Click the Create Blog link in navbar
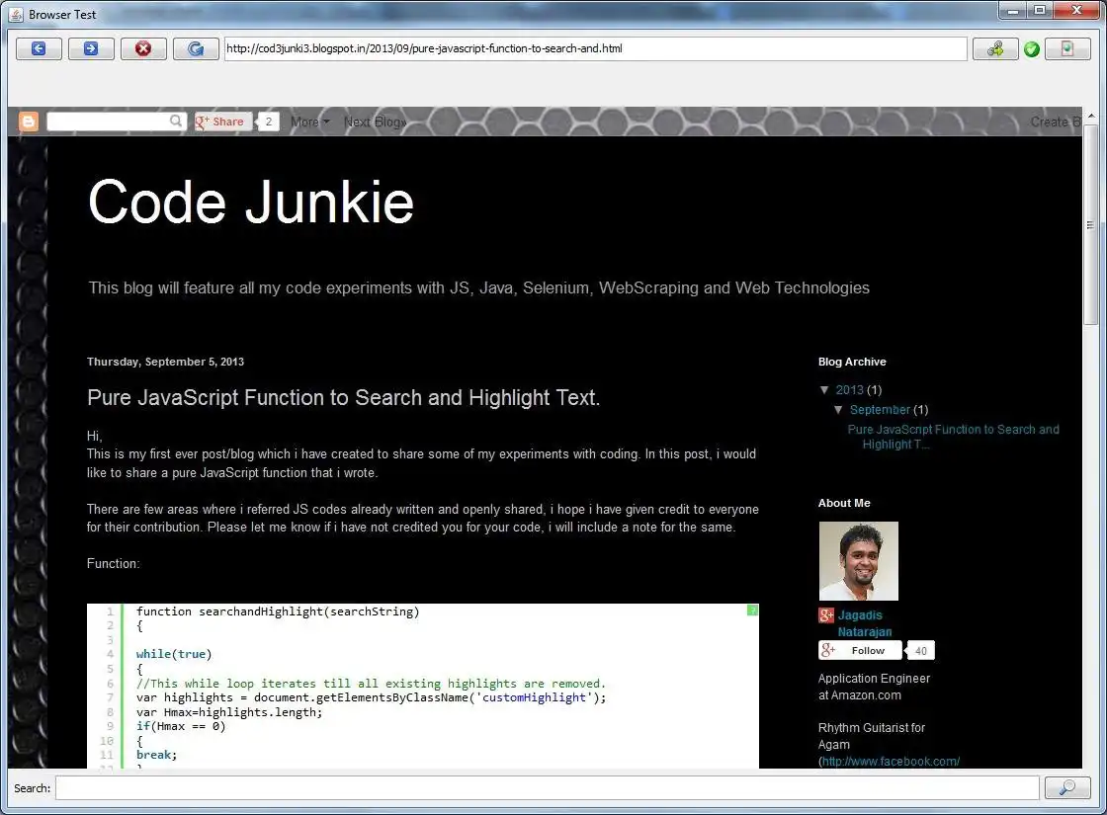1107x815 pixels. pyautogui.click(x=1056, y=122)
